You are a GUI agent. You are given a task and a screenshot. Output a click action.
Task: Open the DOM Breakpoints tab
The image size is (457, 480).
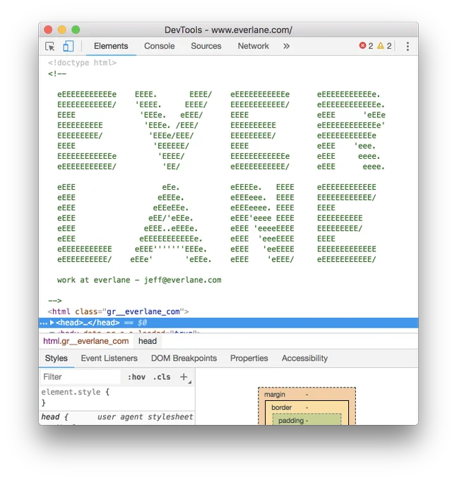point(184,358)
